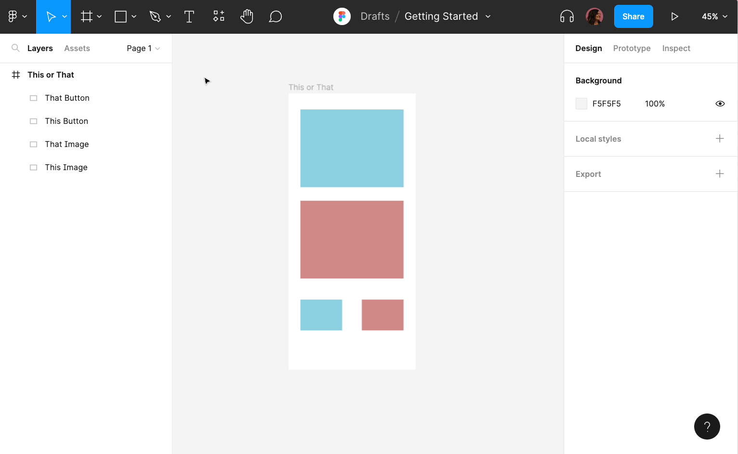Present prototype with play icon
This screenshot has height=454, width=738.
[674, 16]
